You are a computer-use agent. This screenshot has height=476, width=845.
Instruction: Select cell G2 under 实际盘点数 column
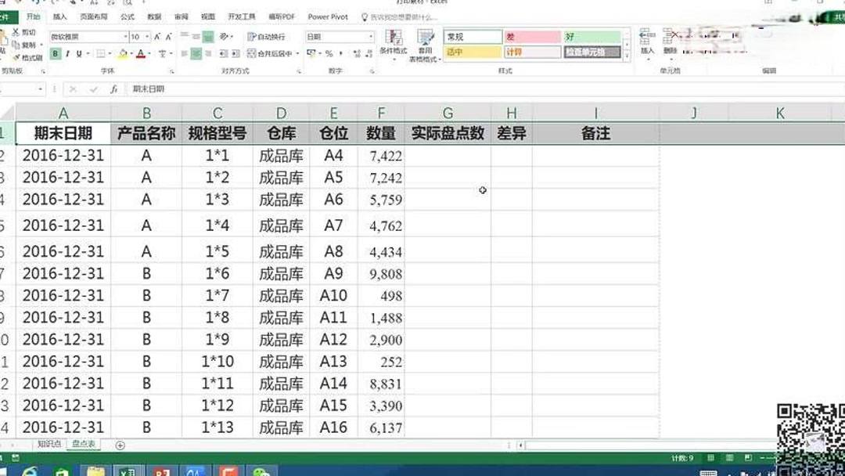[x=448, y=156]
